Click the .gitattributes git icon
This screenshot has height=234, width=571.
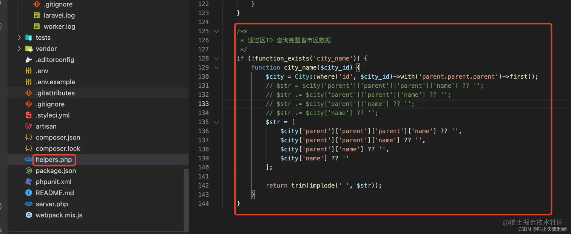click(x=29, y=93)
